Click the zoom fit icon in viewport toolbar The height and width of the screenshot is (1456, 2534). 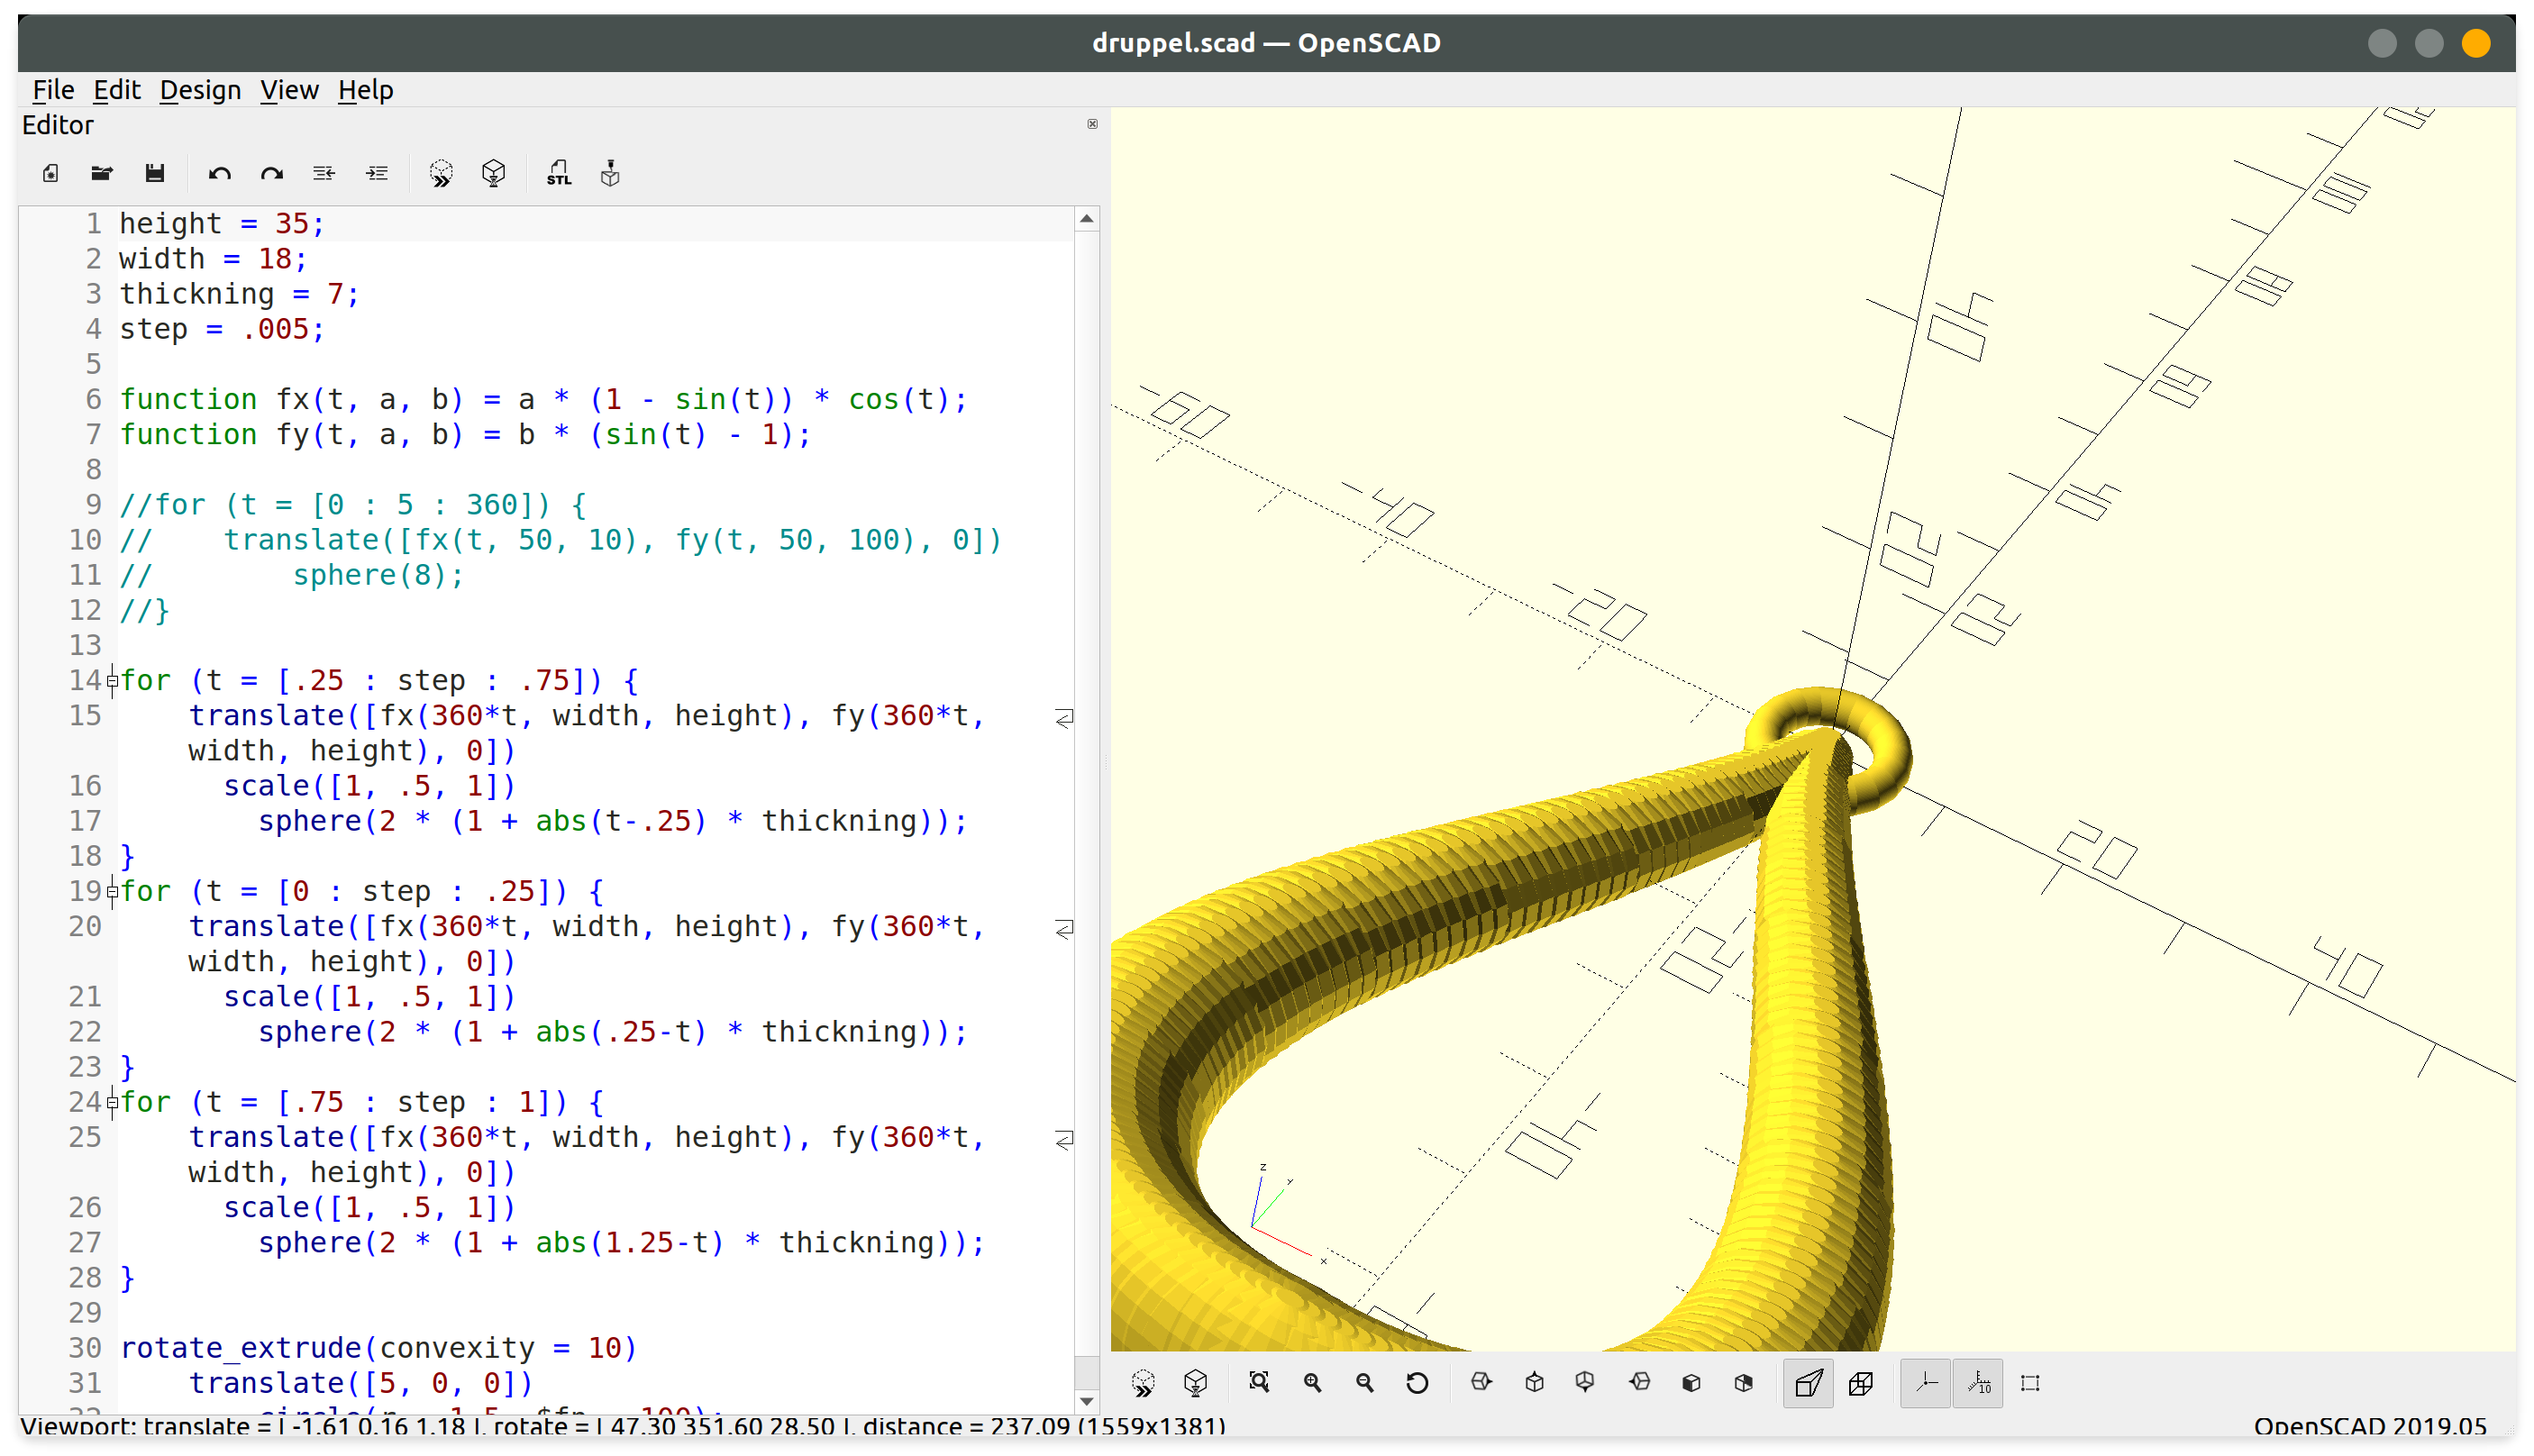(x=1256, y=1381)
